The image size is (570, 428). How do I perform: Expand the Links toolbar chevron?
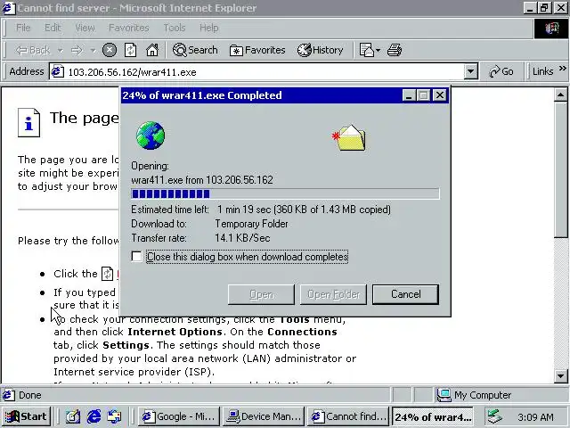click(x=562, y=69)
